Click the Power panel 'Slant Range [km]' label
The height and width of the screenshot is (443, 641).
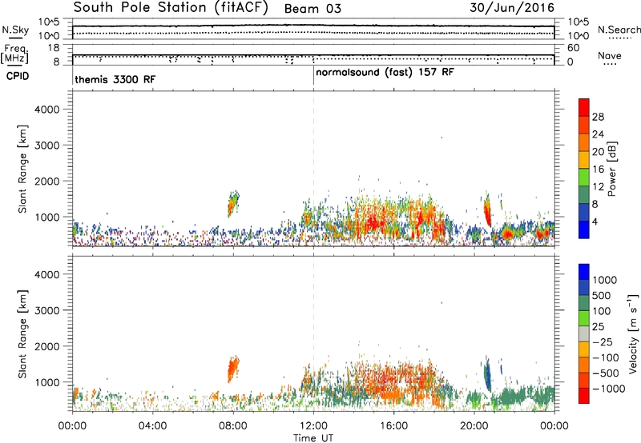(x=22, y=170)
